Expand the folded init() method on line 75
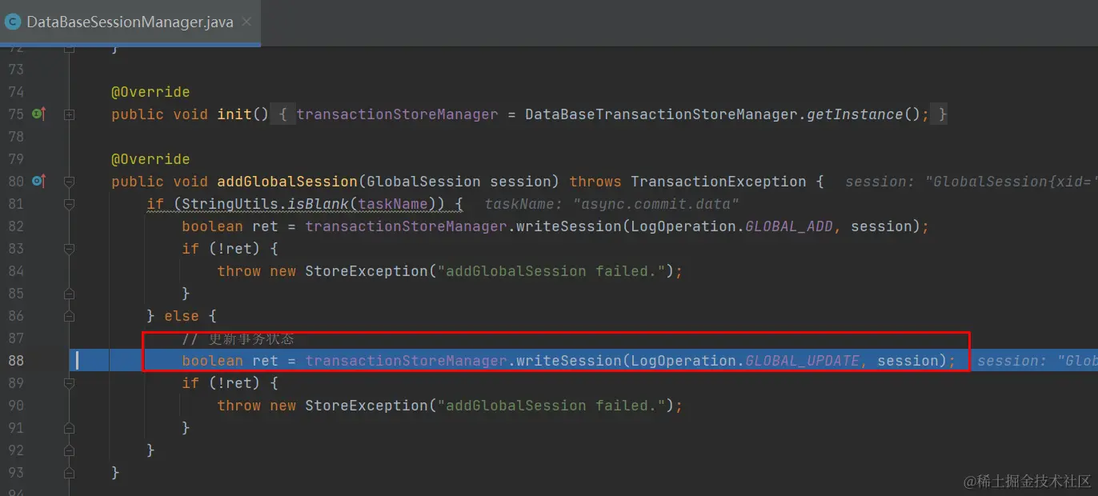This screenshot has width=1098, height=496. [x=70, y=114]
